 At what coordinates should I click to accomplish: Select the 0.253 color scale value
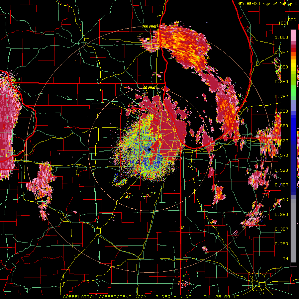pyautogui.click(x=281, y=244)
